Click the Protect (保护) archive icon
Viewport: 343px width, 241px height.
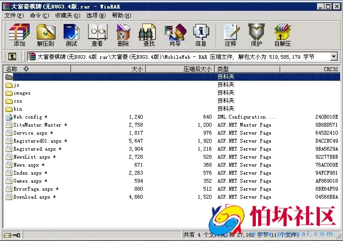pyautogui.click(x=256, y=35)
